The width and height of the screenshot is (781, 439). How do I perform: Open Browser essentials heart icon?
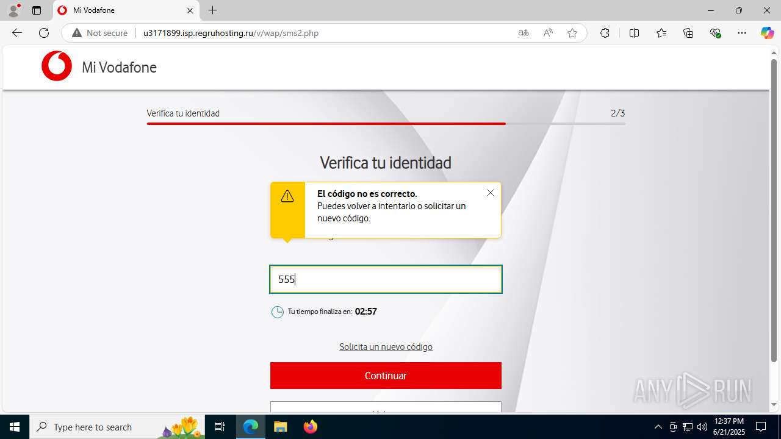716,33
